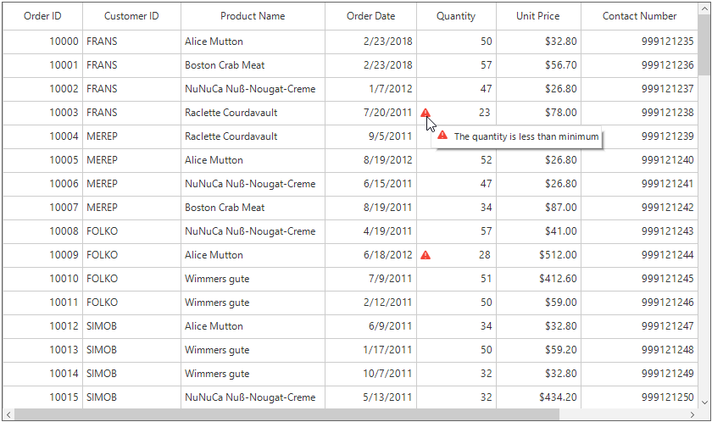The height and width of the screenshot is (422, 712).
Task: Select order date 10/7/2011
Action: point(371,374)
